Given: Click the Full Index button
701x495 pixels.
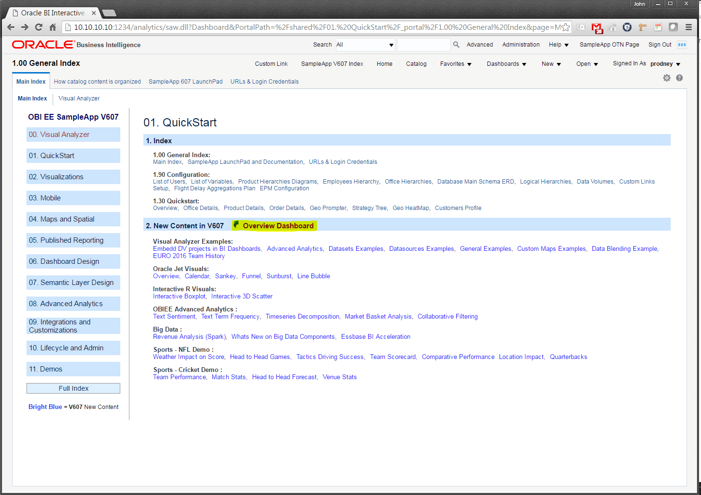Looking at the screenshot, I should (73, 388).
